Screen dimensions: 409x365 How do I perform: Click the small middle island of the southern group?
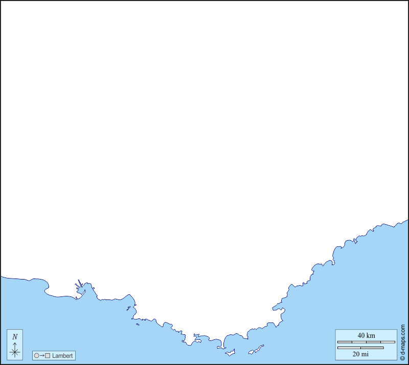click(x=251, y=352)
